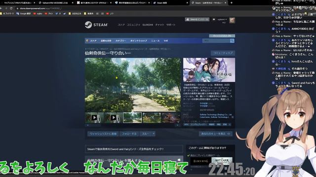Image resolution: width=316 pixels, height=177 pixels.
Task: Open the ポイントショップ nav item
Action: (139, 40)
